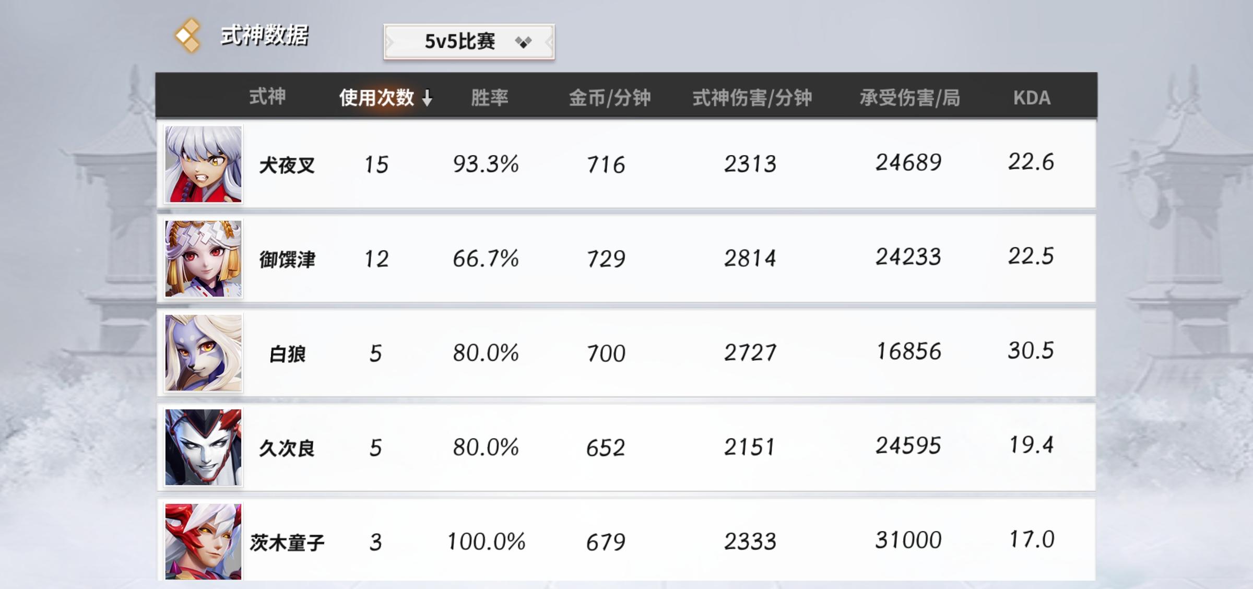Screen dimensions: 1253x589
Task: Click the sort arrow next to 使用次数
Action: click(427, 98)
